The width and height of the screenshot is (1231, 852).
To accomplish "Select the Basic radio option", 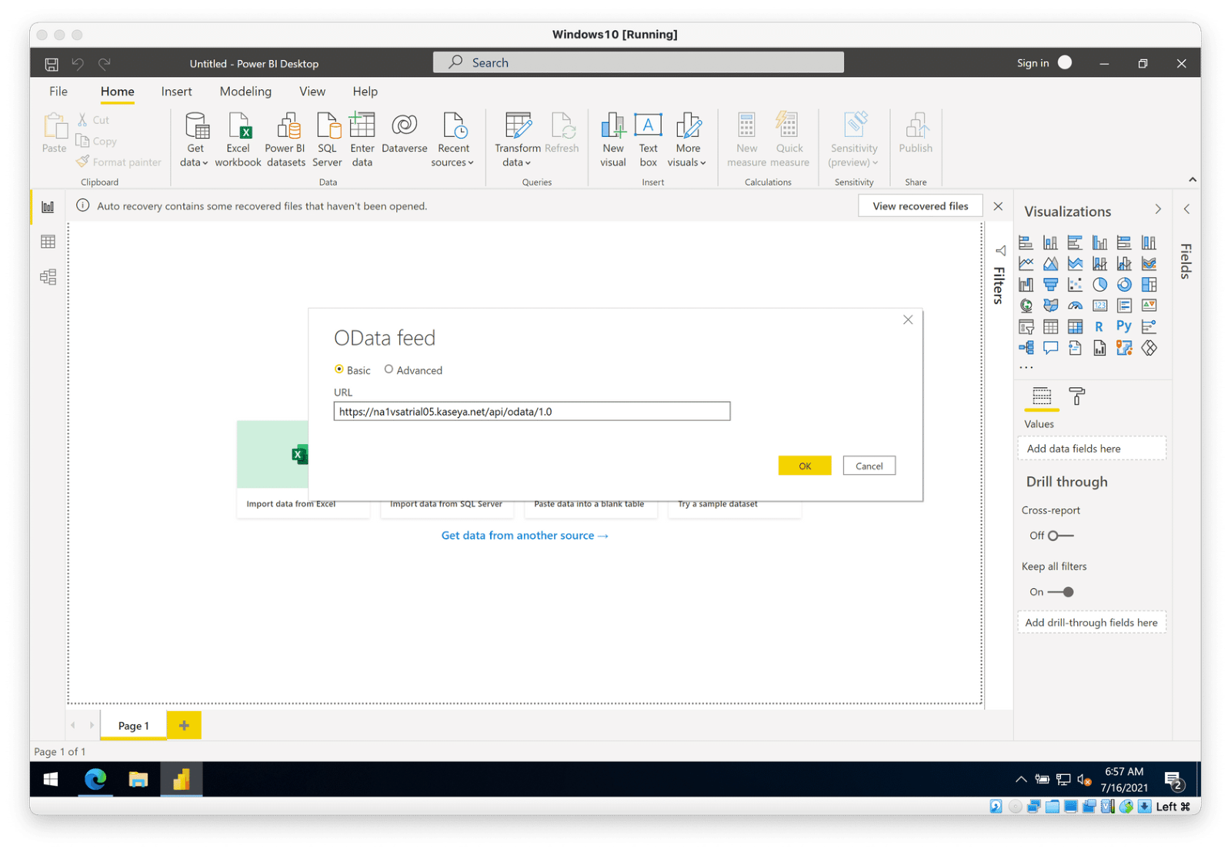I will 339,369.
